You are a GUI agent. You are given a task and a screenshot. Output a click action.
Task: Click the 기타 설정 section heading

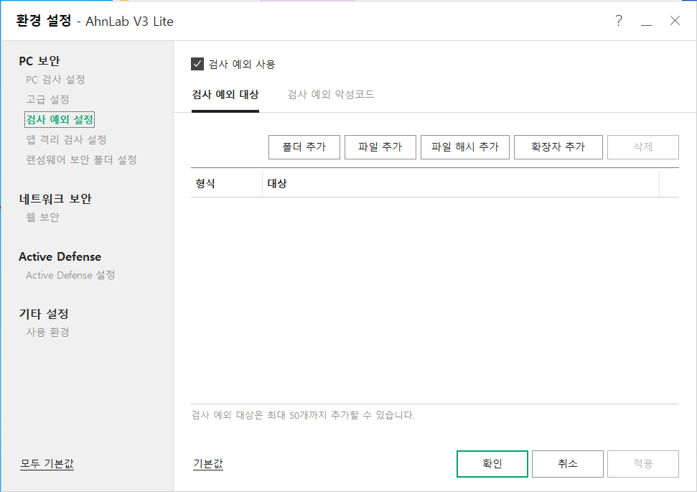44,314
